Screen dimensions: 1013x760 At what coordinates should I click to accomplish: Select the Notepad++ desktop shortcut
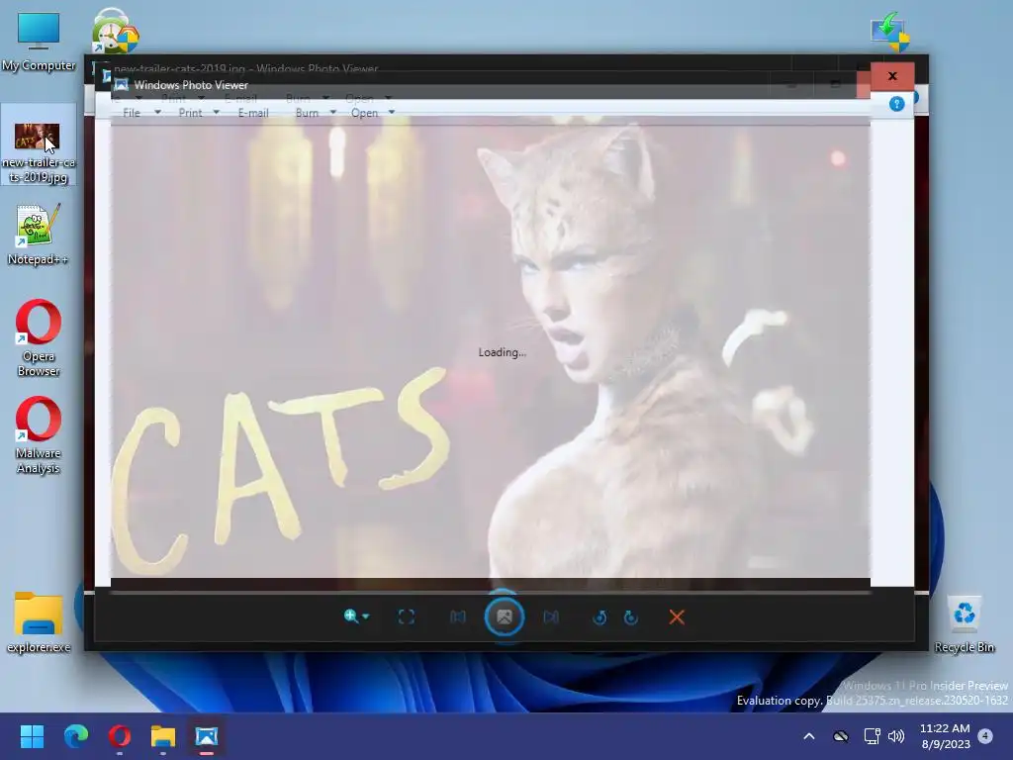coord(39,234)
